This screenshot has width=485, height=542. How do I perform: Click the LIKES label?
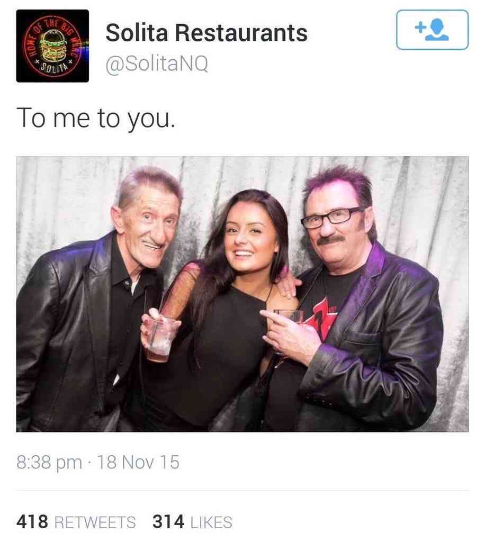[211, 522]
